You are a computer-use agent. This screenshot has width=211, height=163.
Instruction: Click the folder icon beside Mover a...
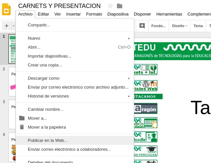click(22, 118)
